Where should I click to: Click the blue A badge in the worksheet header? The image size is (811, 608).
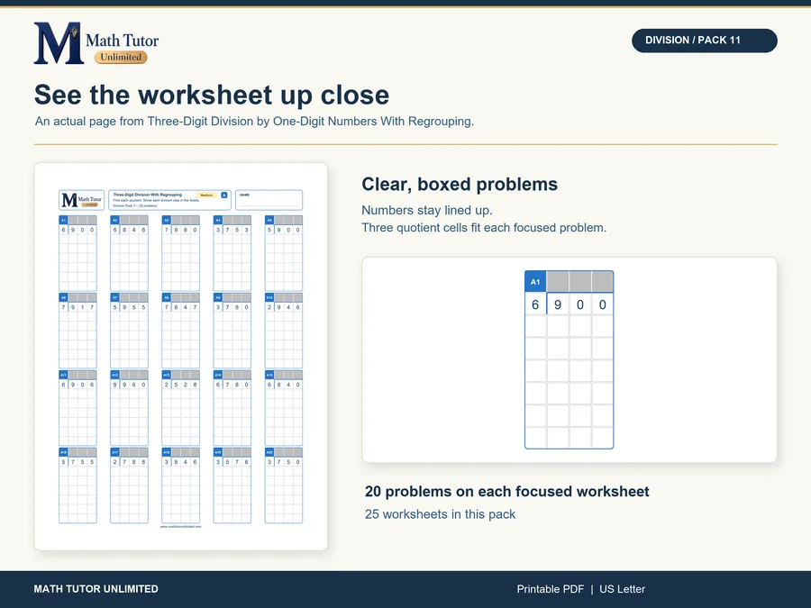224,195
